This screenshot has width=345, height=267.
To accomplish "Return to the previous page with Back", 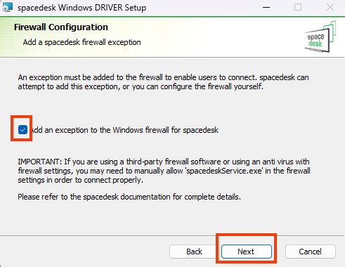I will click(x=194, y=252).
